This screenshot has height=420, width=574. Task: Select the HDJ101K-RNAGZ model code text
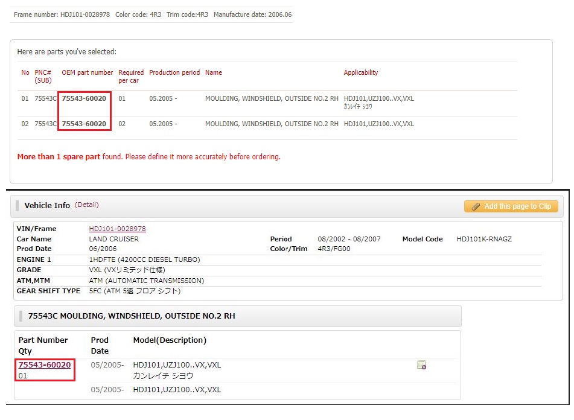coord(484,239)
